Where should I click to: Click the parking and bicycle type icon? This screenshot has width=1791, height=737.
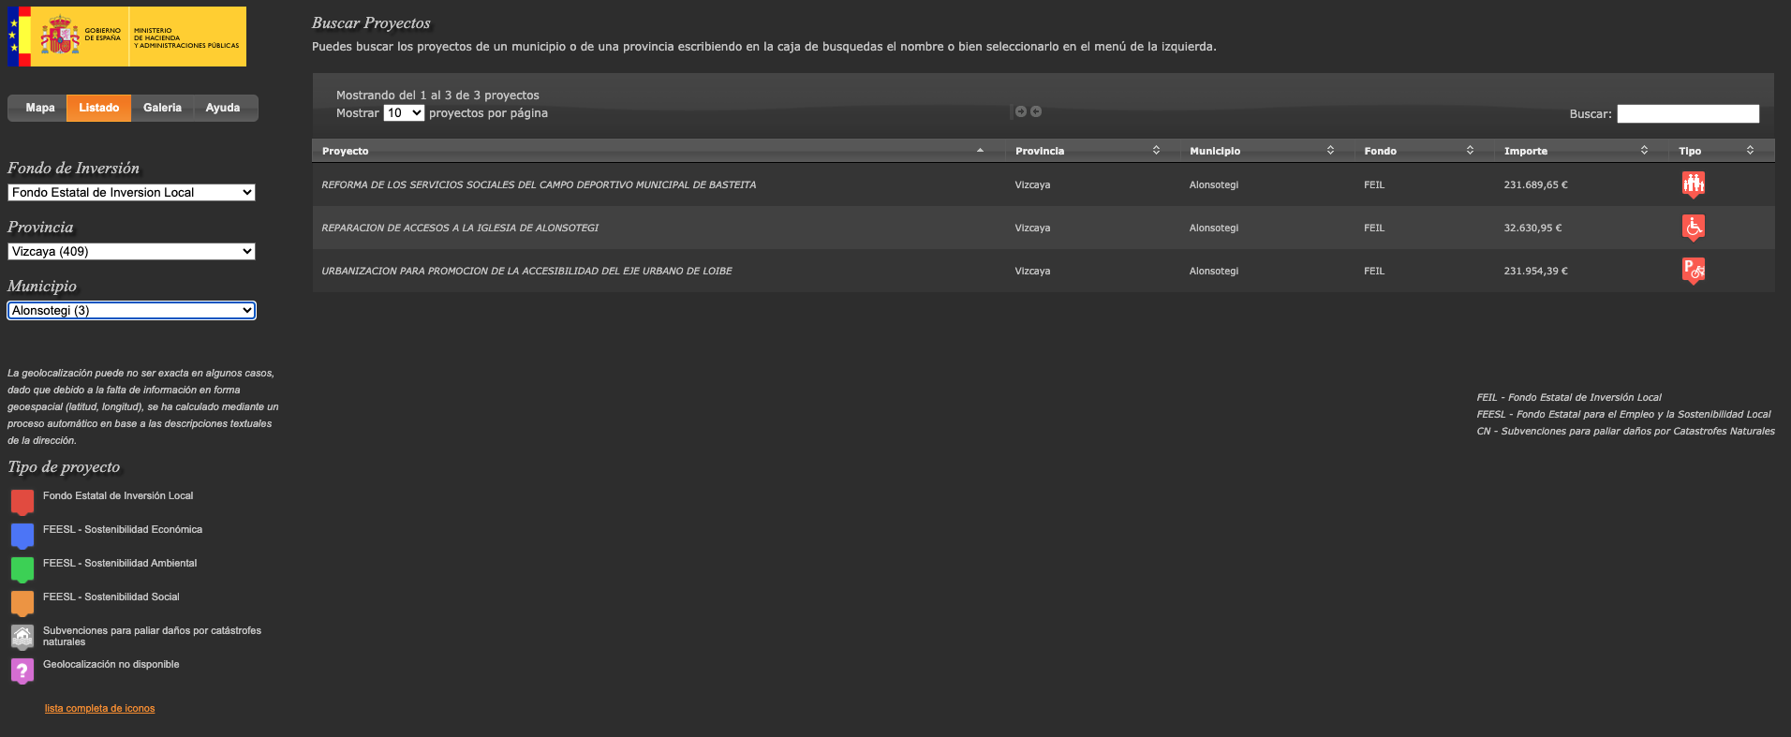point(1693,271)
